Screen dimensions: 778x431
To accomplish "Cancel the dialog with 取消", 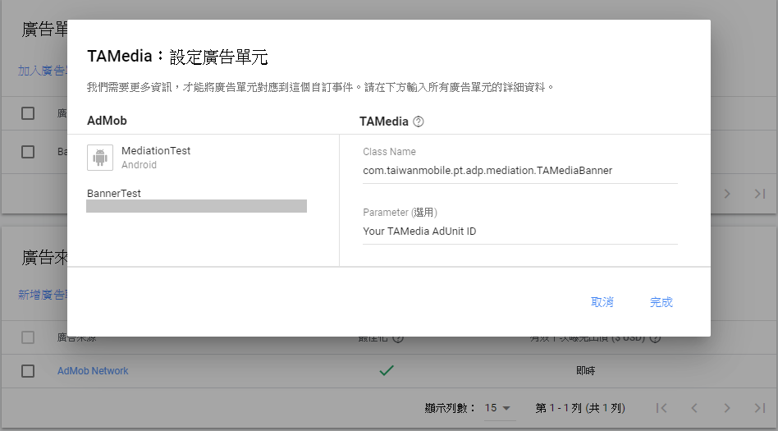I will click(602, 302).
